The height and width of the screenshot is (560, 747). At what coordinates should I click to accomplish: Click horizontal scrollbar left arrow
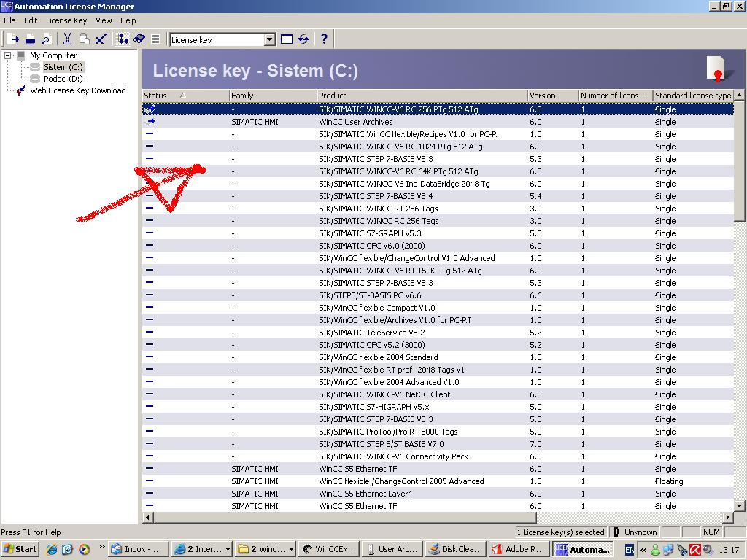click(x=147, y=517)
